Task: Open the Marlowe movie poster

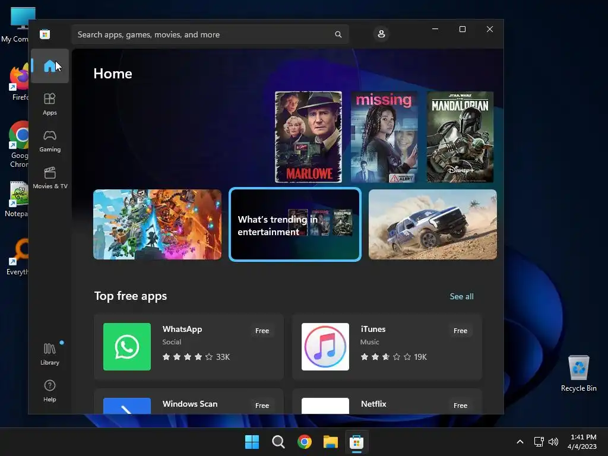Action: (x=308, y=137)
